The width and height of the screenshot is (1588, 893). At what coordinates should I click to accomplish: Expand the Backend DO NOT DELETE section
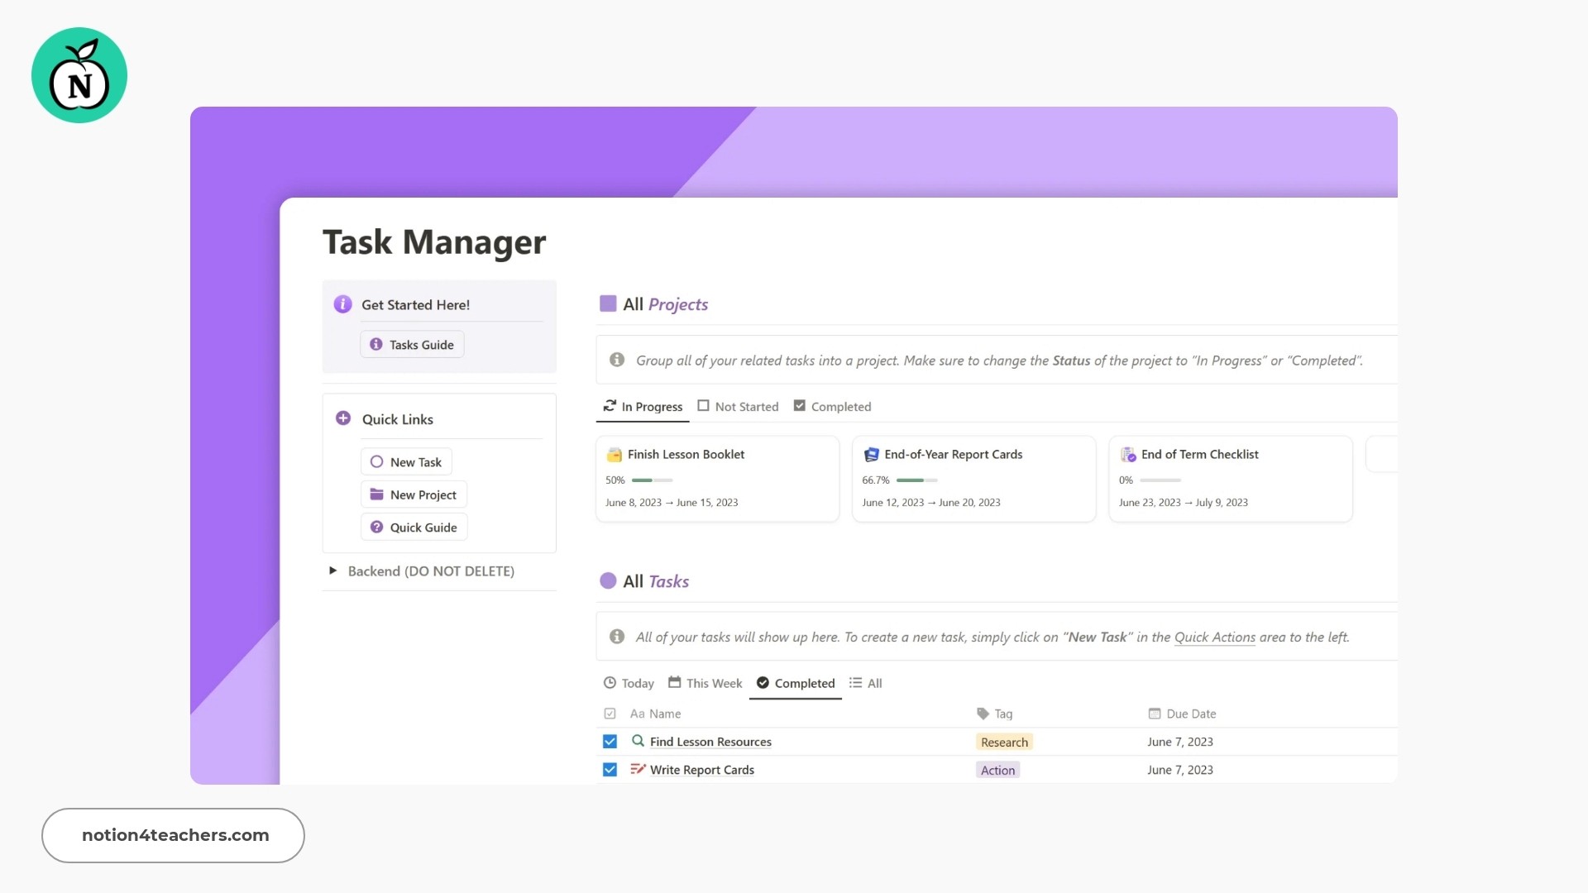(x=331, y=571)
